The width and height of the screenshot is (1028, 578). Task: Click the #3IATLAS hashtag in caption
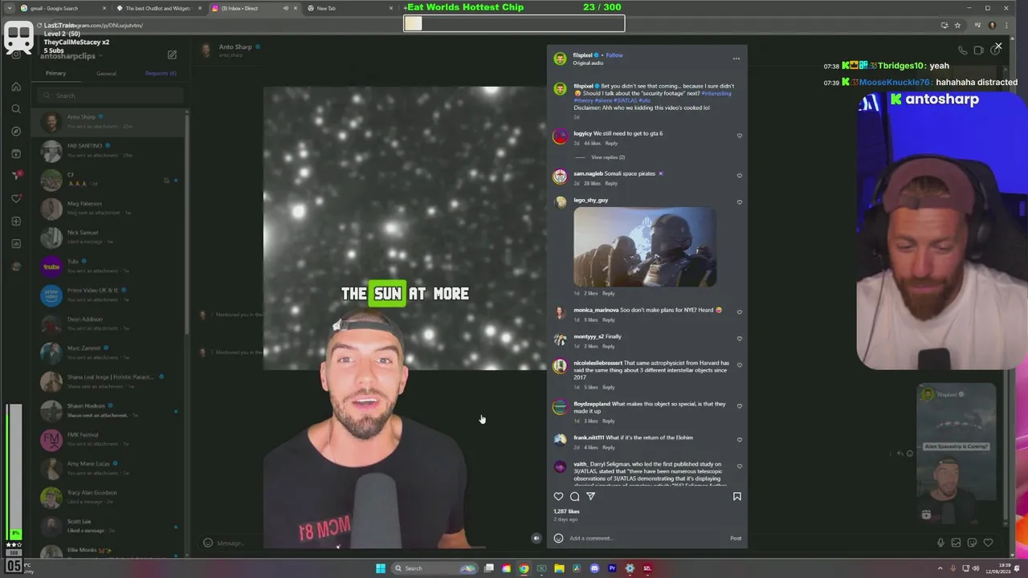pos(625,100)
